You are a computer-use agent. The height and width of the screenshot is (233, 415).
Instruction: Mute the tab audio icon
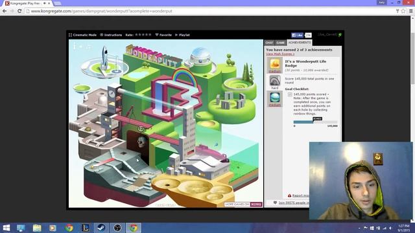(x=45, y=3)
